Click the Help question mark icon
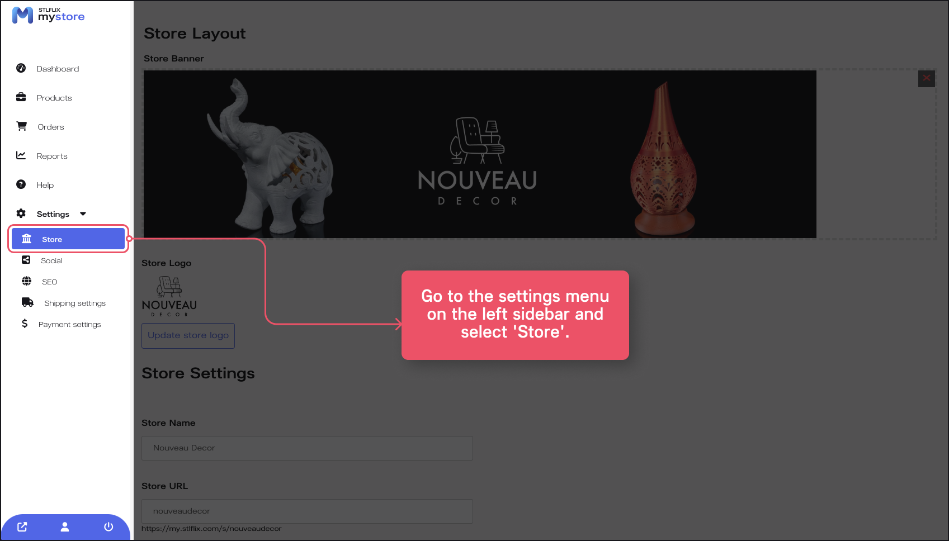The height and width of the screenshot is (541, 949). [x=21, y=184]
